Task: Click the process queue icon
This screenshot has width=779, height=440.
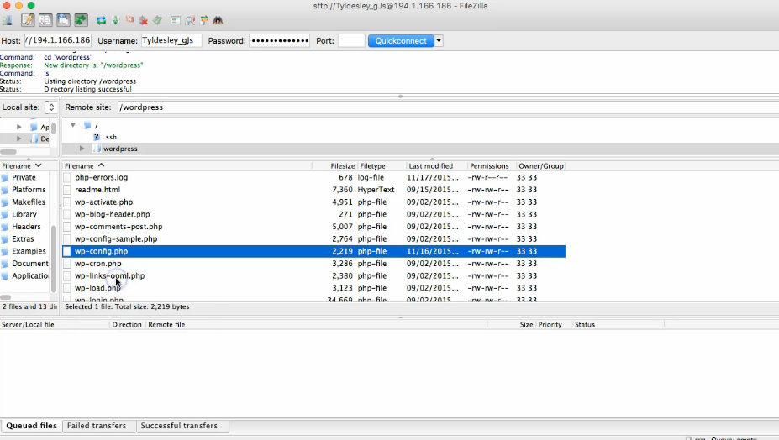Action: [x=116, y=20]
